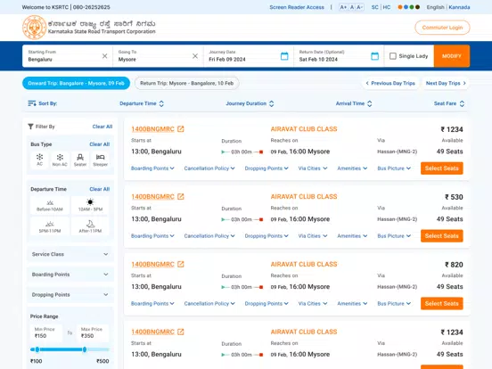Toggle the Seater bus type filter

[x=80, y=160]
